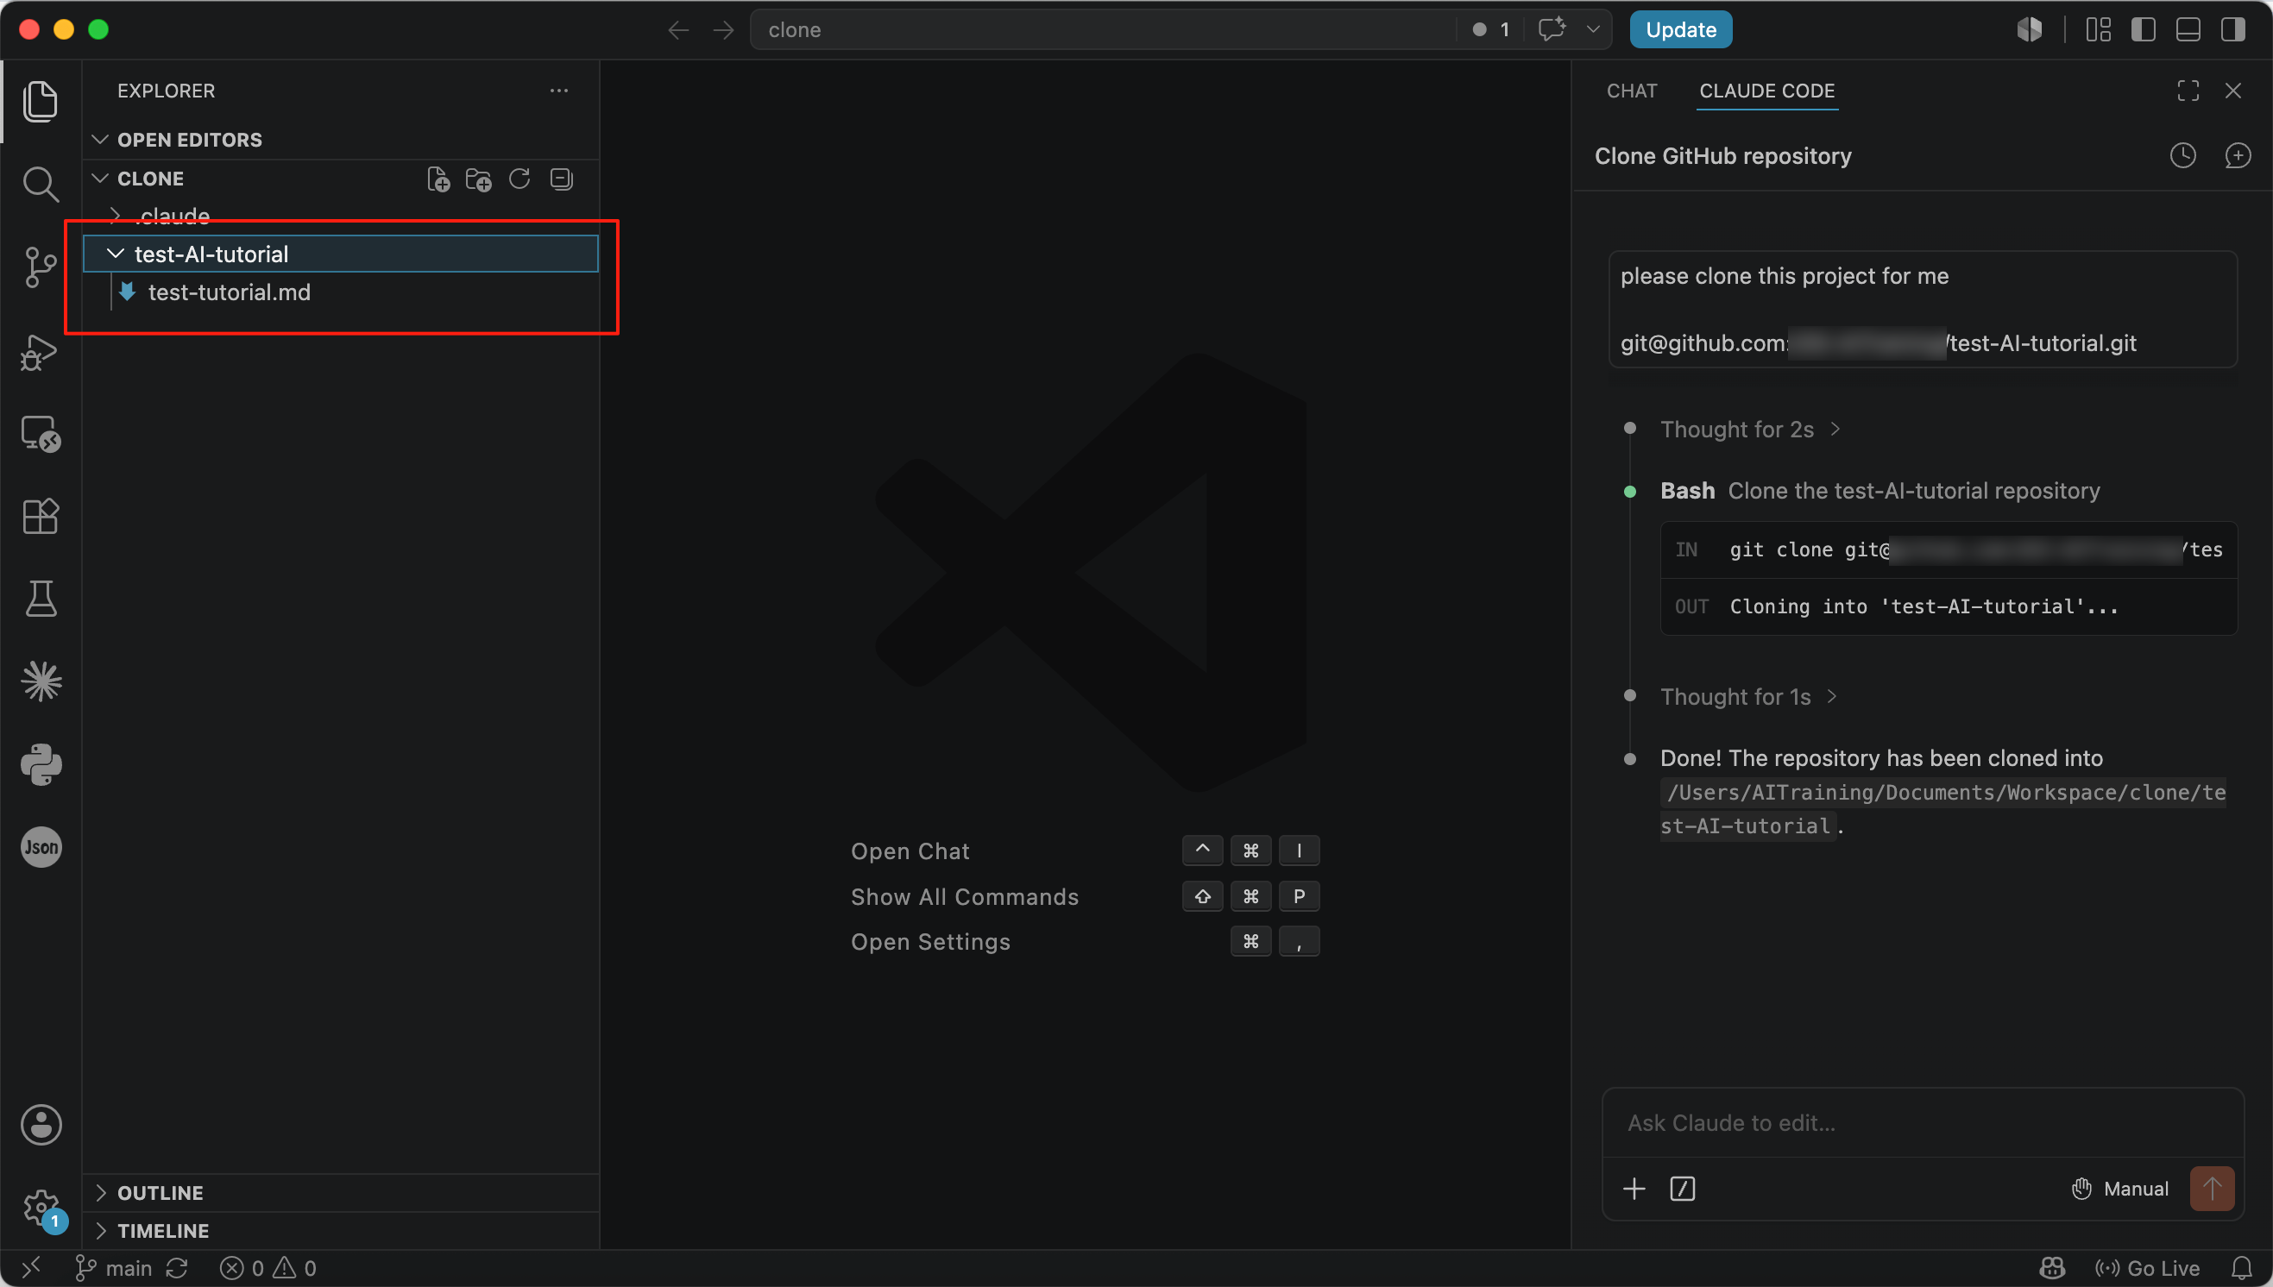Focus the 'Ask Claude to edit...' input
The image size is (2273, 1287).
pos(1922,1122)
